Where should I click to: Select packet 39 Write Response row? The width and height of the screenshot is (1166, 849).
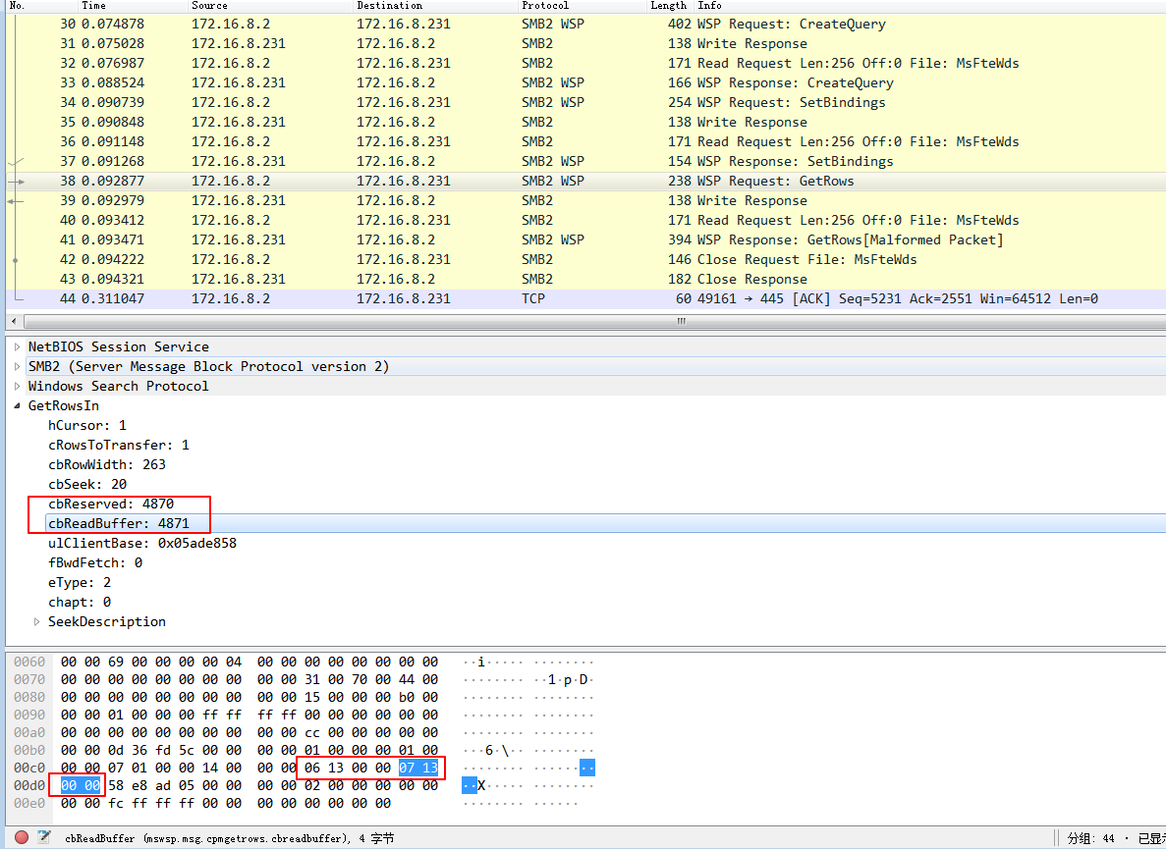[586, 200]
